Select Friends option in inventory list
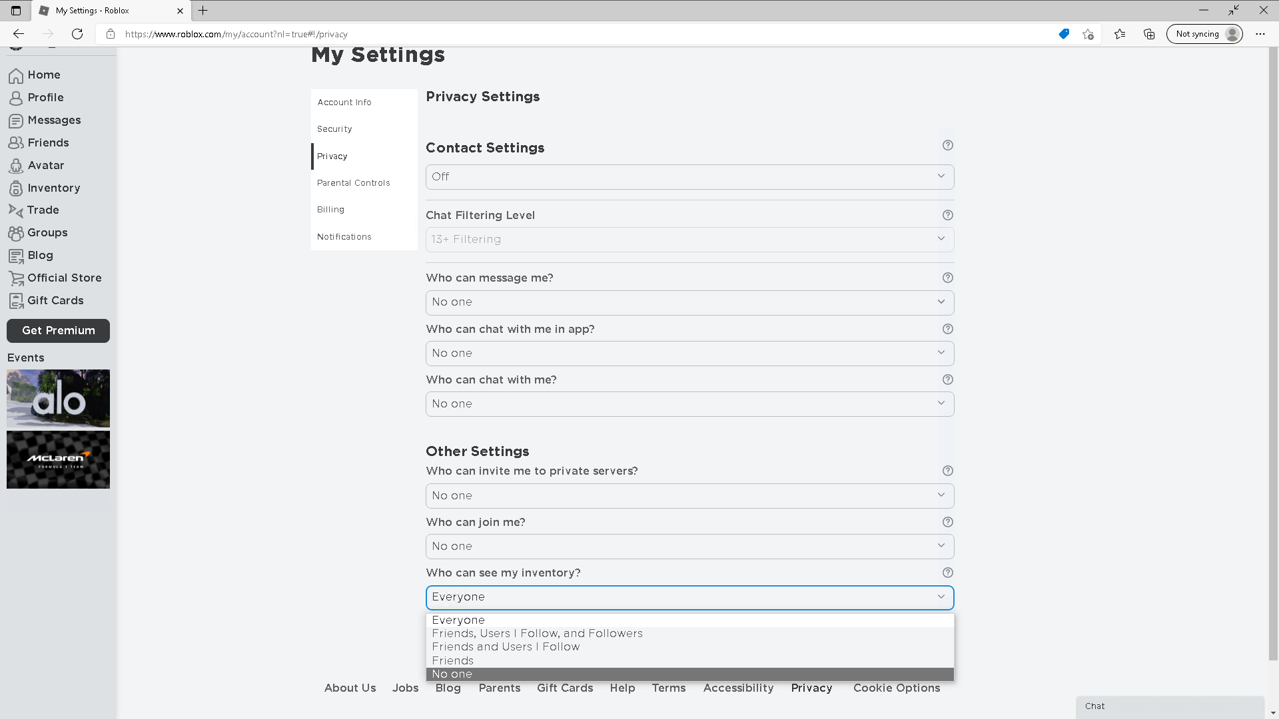The height and width of the screenshot is (719, 1279). pos(689,661)
